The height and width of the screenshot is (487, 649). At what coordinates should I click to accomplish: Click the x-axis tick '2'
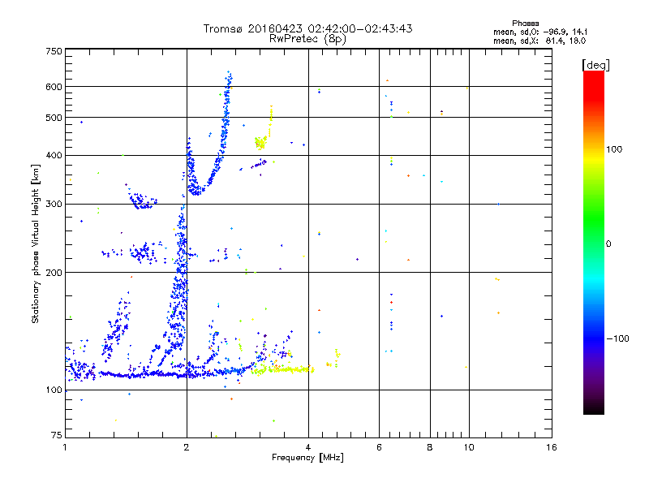click(187, 447)
